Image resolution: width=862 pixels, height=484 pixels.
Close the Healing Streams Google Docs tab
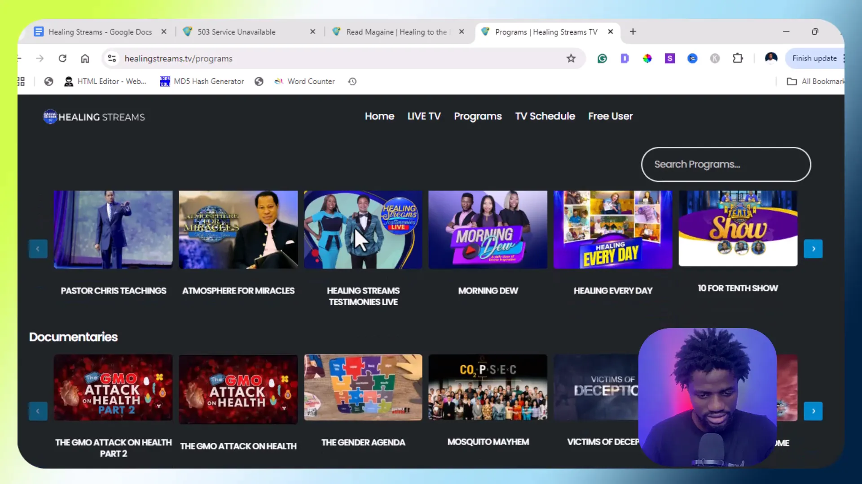tap(164, 32)
